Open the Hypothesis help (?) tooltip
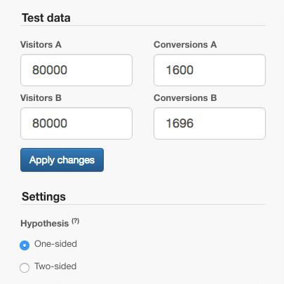Image resolution: width=284 pixels, height=284 pixels. tap(75, 221)
